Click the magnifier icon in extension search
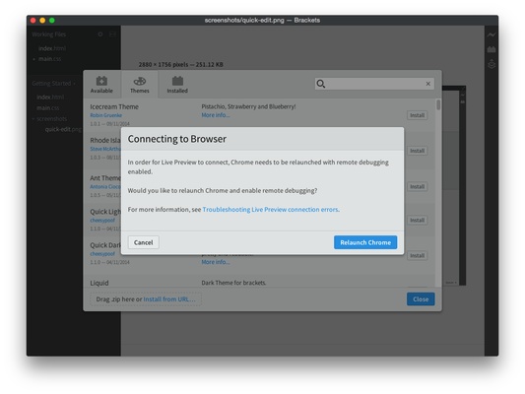This screenshot has width=525, height=394. (321, 84)
